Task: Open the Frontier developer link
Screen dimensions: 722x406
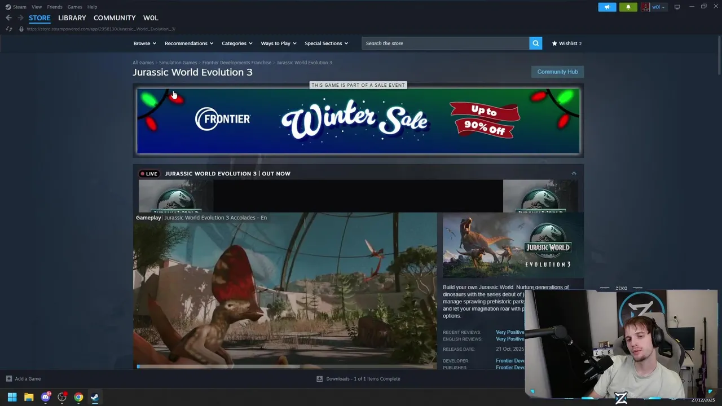Action: click(x=510, y=361)
